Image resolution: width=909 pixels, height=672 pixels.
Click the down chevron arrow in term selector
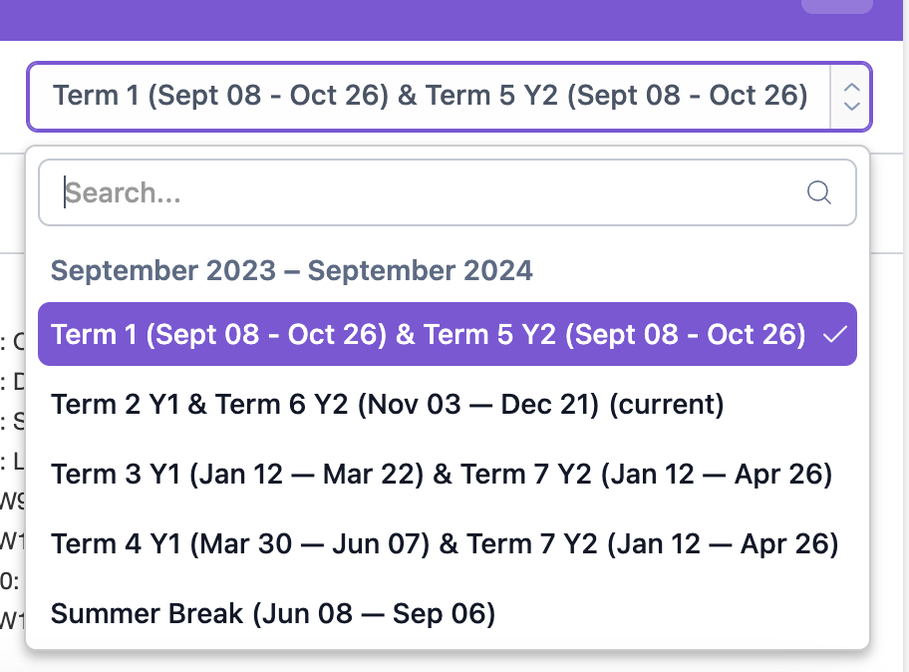tap(851, 106)
